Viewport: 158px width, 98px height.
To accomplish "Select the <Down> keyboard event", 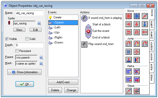I will tap(63, 42).
